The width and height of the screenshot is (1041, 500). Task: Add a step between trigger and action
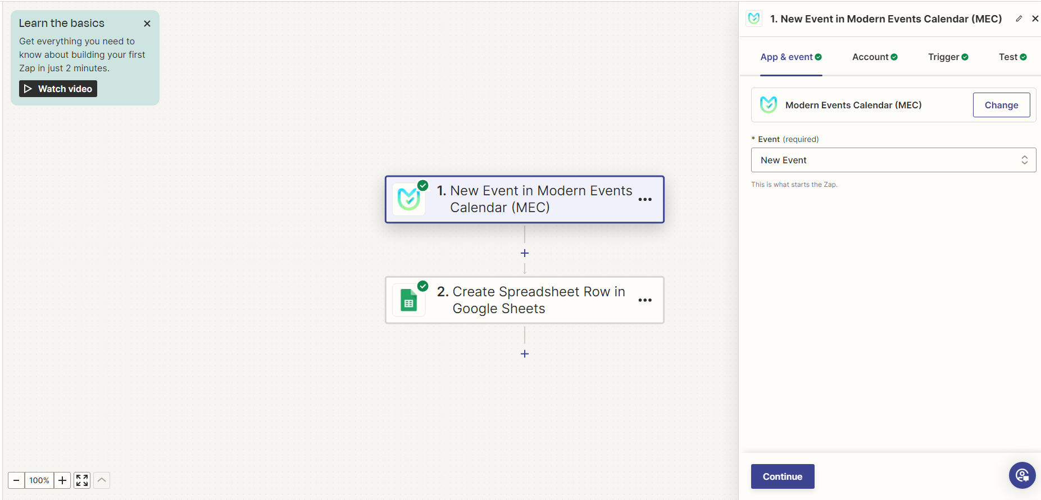pyautogui.click(x=525, y=253)
